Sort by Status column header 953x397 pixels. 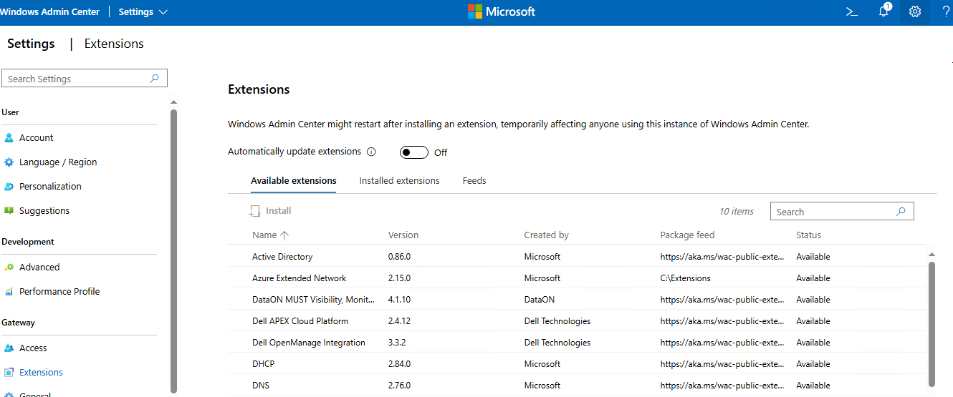coord(809,235)
